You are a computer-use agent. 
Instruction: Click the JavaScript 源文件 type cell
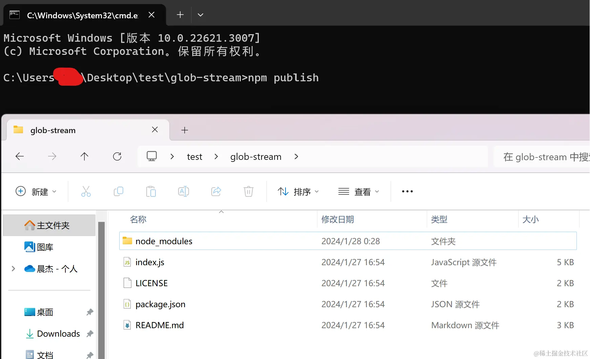pos(464,262)
